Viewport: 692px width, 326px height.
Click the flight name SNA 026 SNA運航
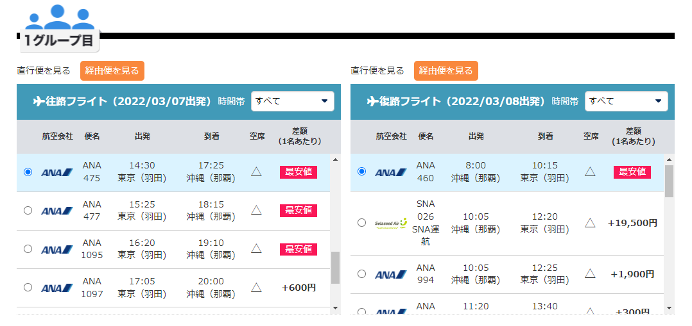[426, 223]
